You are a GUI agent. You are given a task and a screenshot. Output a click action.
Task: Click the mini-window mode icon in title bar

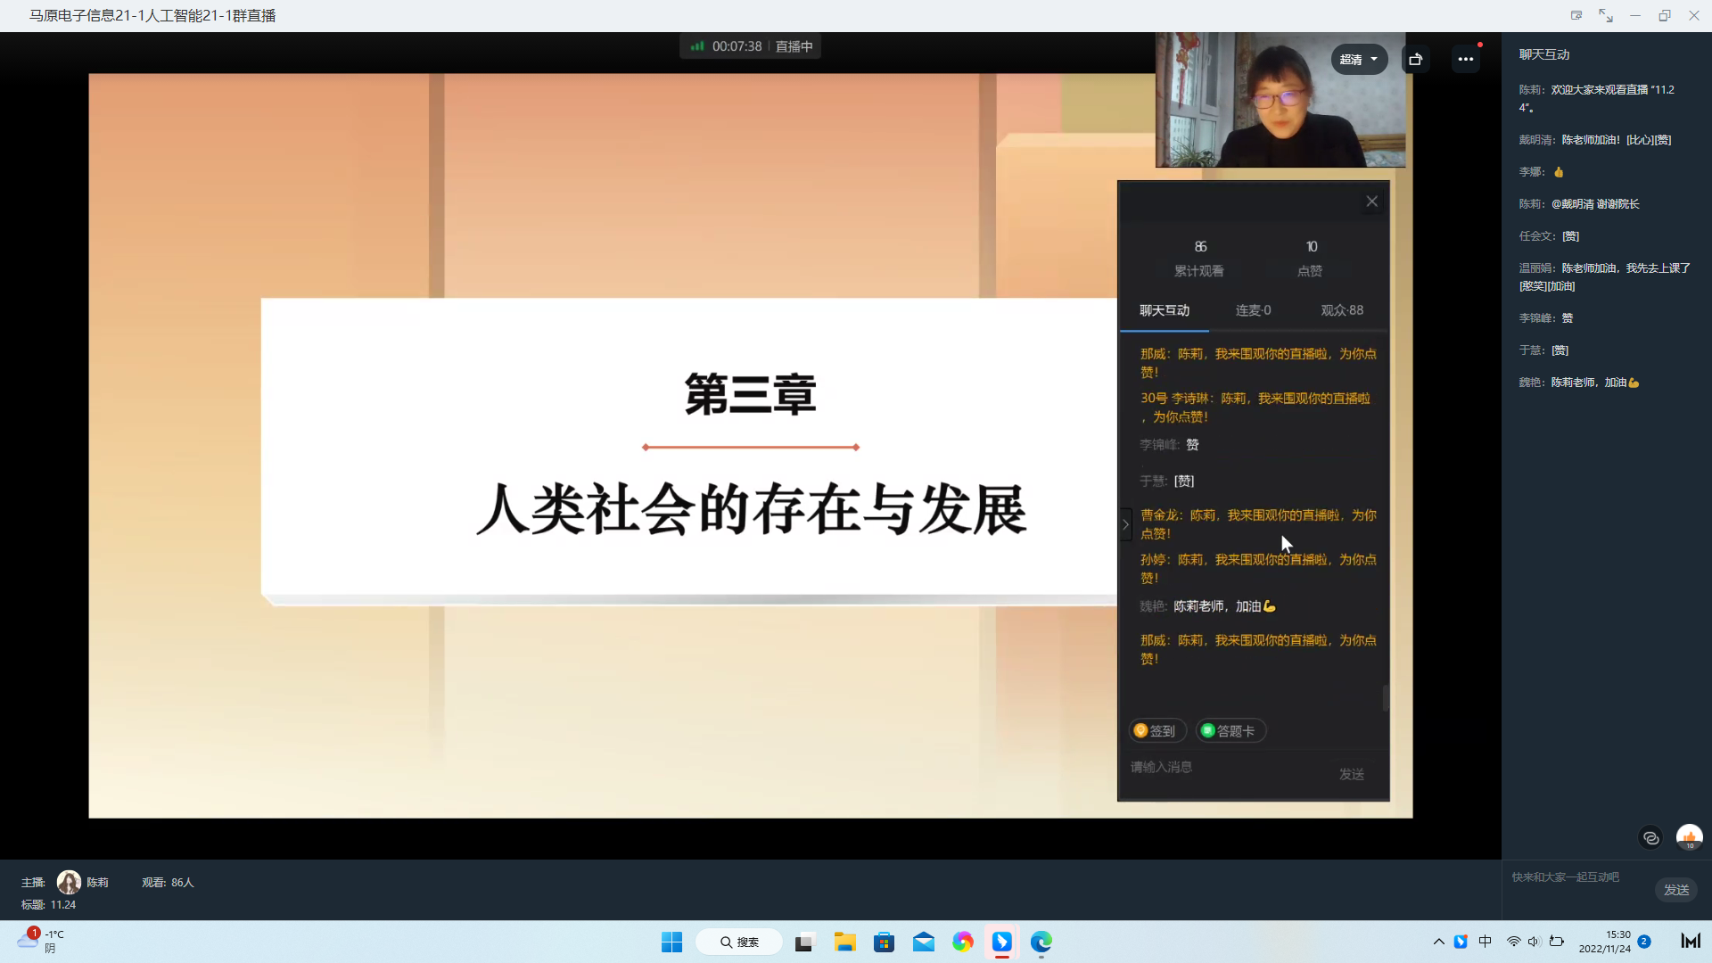click(x=1576, y=15)
